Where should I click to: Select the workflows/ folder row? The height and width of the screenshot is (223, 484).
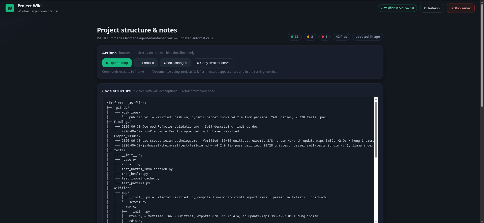click(x=131, y=113)
